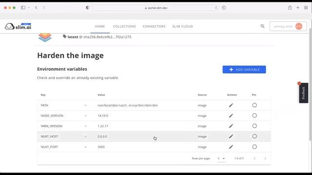The height and width of the screenshot is (175, 312).
Task: Click the annejj-slim user avatar
Action: click(x=299, y=26)
